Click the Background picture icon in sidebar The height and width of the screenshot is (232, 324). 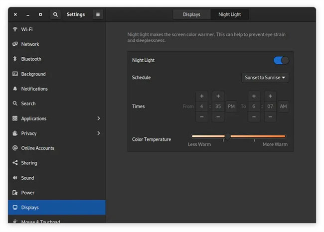tap(15, 74)
